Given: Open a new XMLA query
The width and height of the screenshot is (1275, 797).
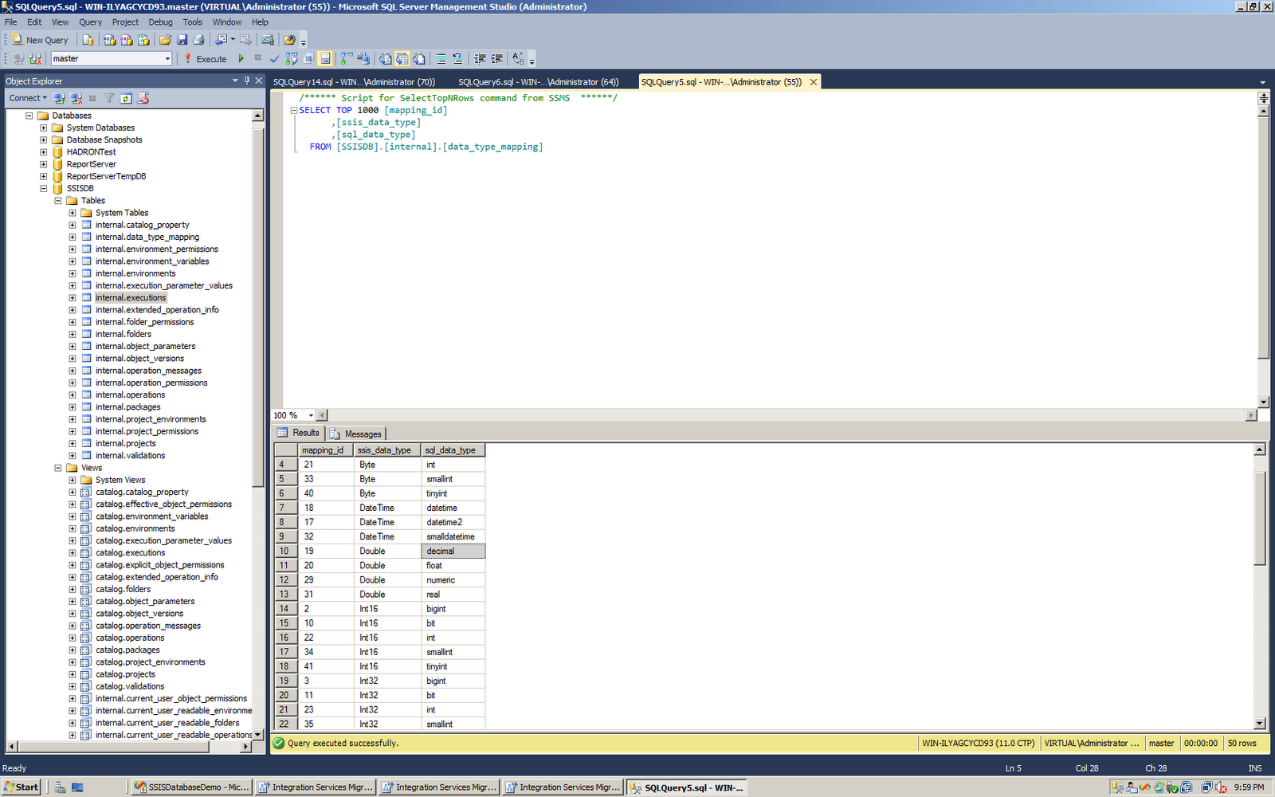Looking at the screenshot, I should pyautogui.click(x=143, y=40).
